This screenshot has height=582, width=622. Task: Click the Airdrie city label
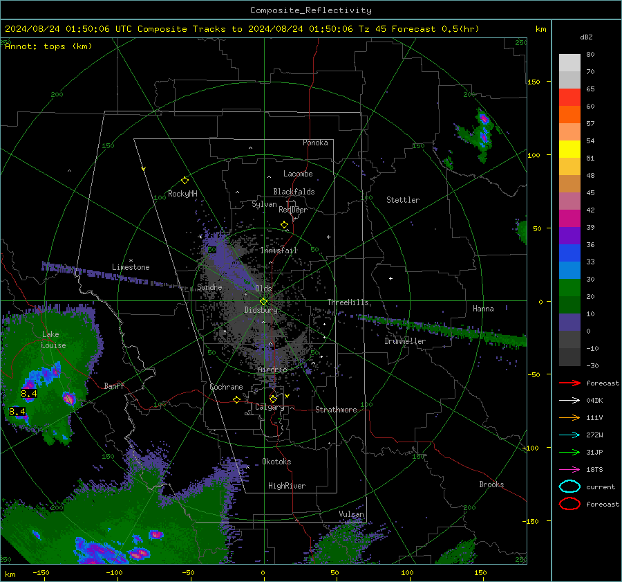point(272,370)
